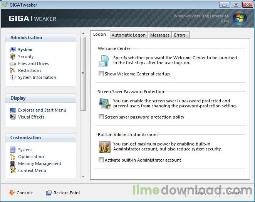Open the Messages tab
The height and width of the screenshot is (202, 255).
[x=160, y=35]
